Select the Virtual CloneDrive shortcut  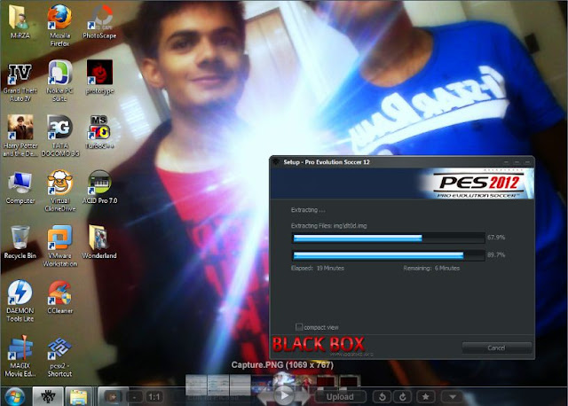59,191
